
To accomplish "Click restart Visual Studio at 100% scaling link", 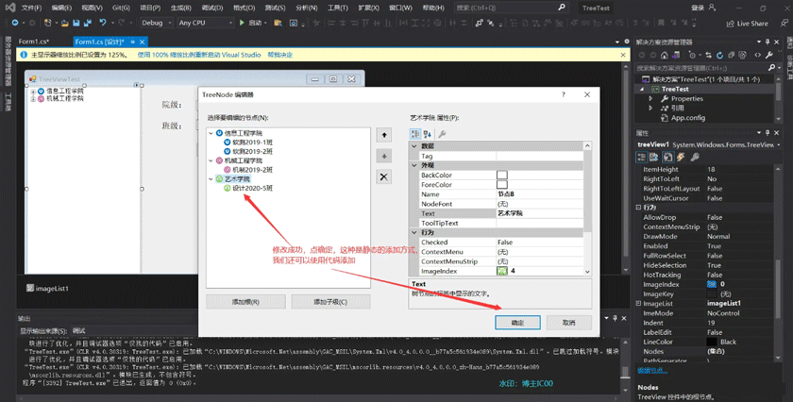I will pyautogui.click(x=199, y=55).
